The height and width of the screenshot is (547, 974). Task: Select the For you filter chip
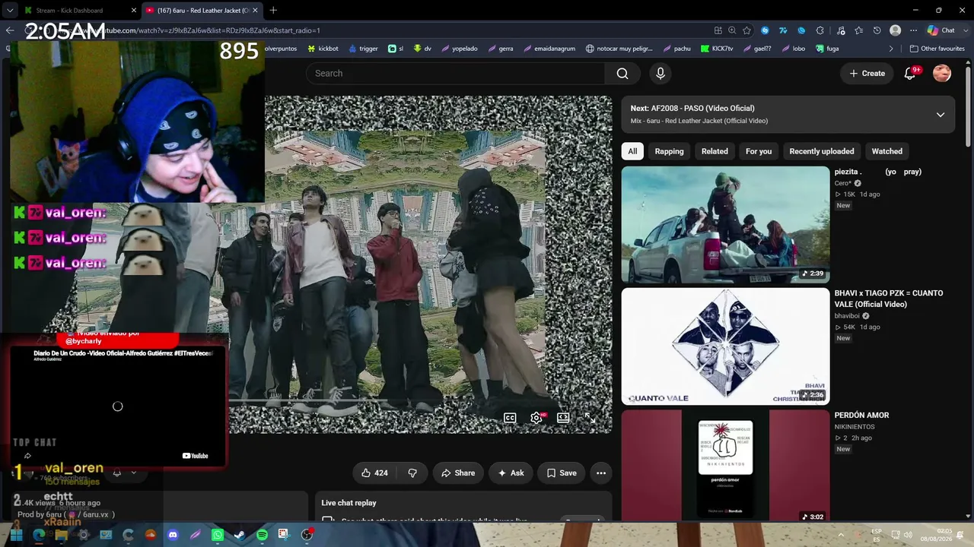tap(759, 151)
